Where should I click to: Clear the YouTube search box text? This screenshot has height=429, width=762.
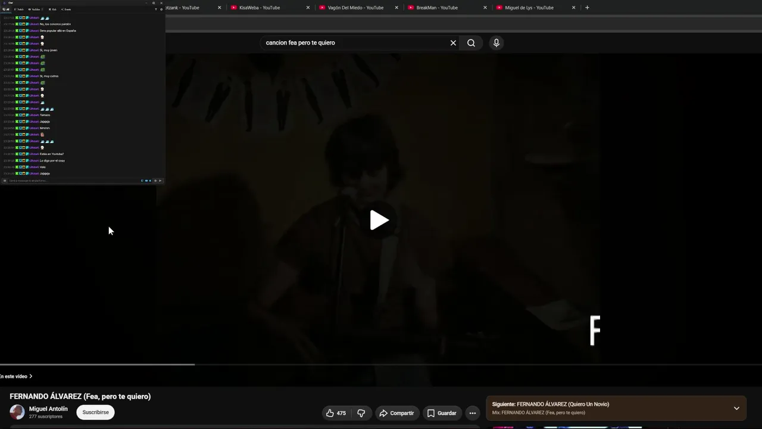453,43
